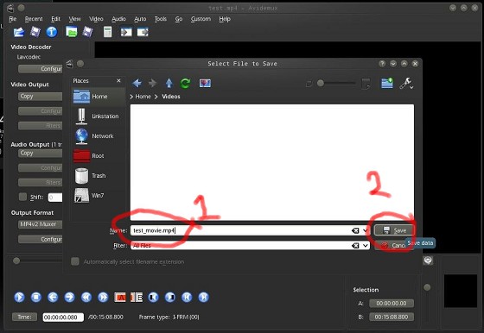This screenshot has width=484, height=333.
Task: Open MP4v2 Muxer output format dropdown
Action: coord(41,224)
